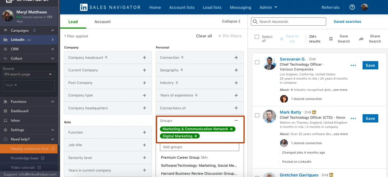This screenshot has height=177, width=388.
Task: Open the overflow menu on Saravanan G.
Action: [353, 66]
